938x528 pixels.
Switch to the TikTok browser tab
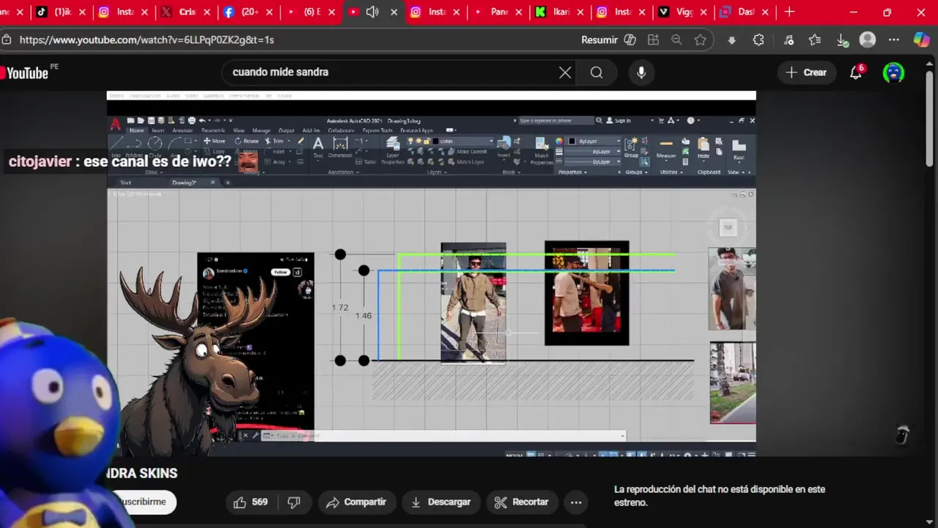[x=60, y=12]
